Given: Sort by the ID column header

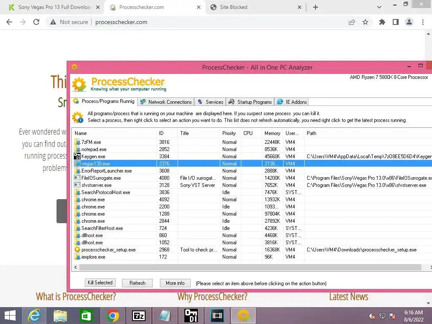Looking at the screenshot, I should pyautogui.click(x=167, y=133).
